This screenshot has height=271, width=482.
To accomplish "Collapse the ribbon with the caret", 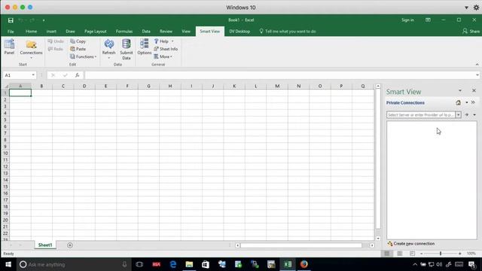I will (x=477, y=65).
